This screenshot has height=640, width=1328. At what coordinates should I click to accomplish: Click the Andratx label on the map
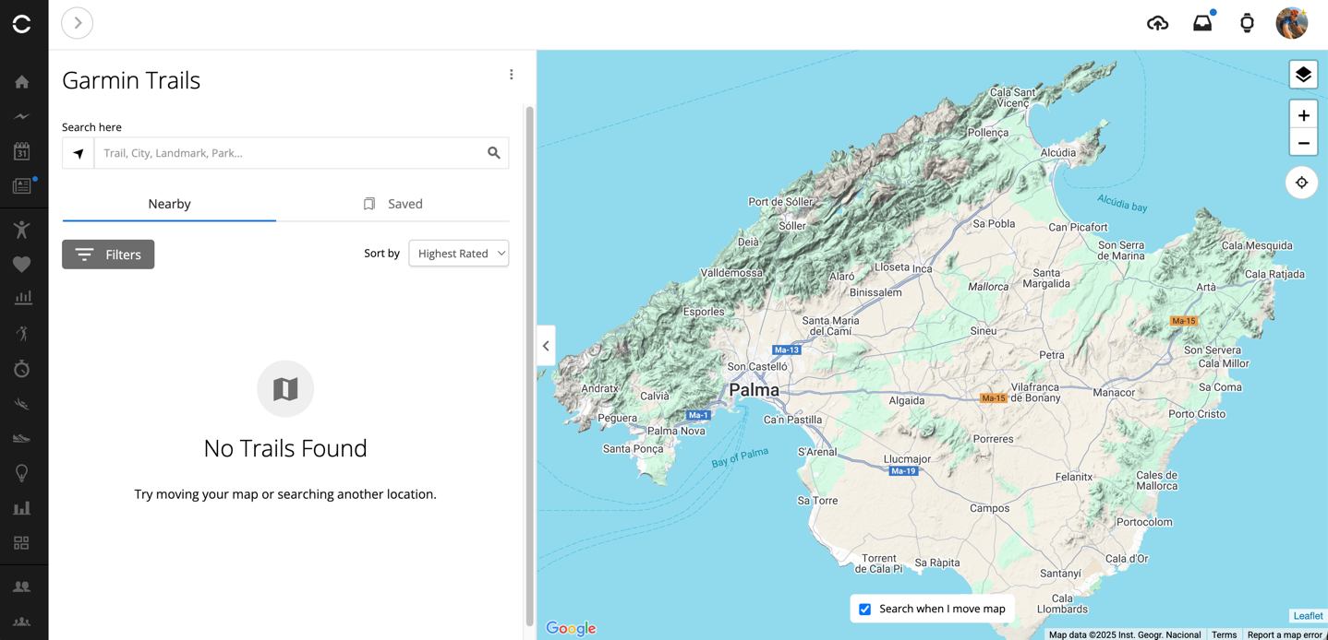point(599,389)
